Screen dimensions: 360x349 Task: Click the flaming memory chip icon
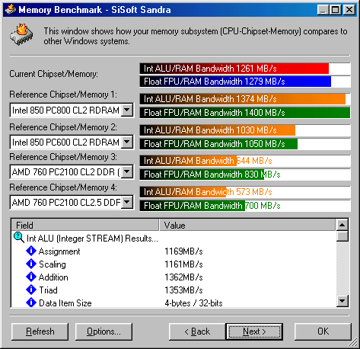tap(21, 35)
